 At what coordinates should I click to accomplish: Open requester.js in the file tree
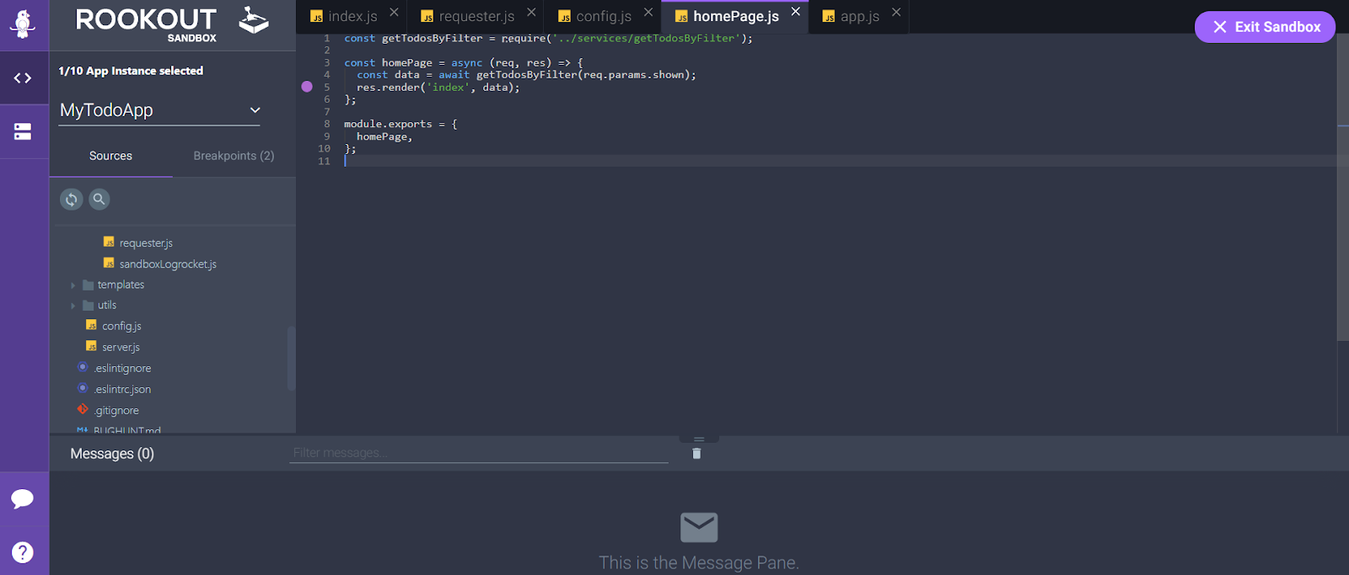146,243
